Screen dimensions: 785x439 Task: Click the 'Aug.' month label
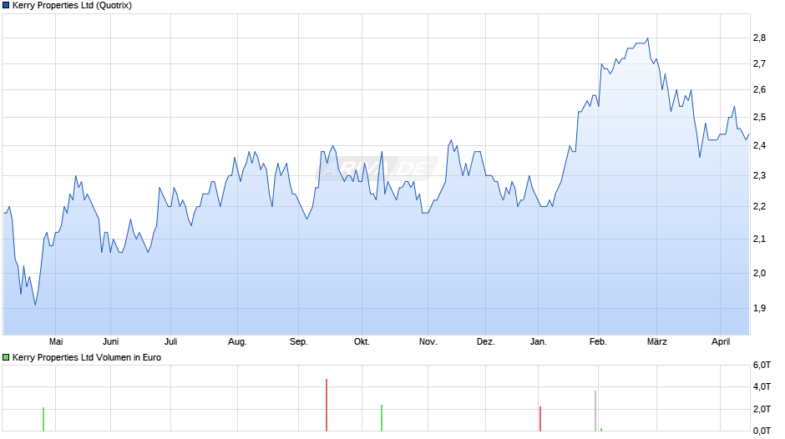[237, 342]
